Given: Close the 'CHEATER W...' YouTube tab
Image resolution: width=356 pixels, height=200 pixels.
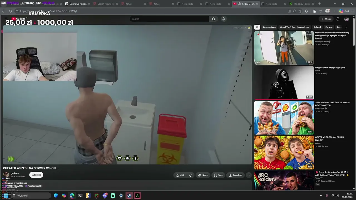Looking at the screenshot, I should tap(257, 4).
